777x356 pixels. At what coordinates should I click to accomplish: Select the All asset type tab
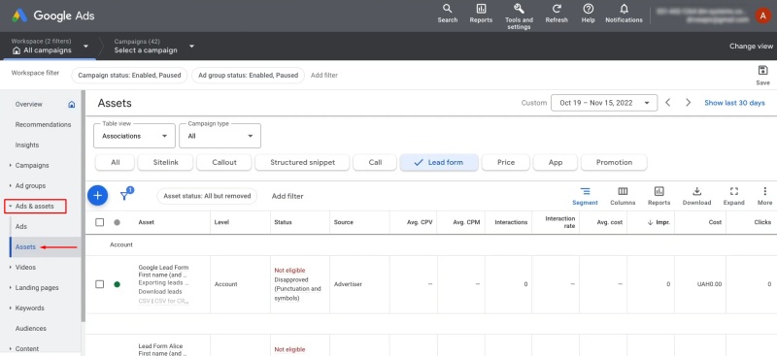click(x=115, y=162)
